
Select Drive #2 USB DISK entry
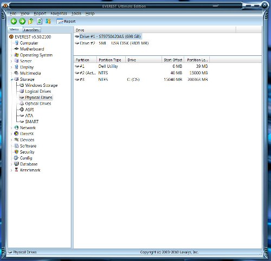pos(112,43)
